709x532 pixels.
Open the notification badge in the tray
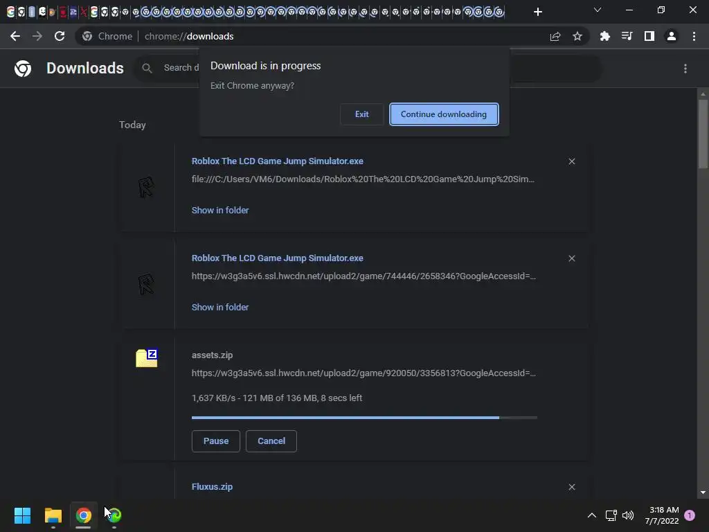pos(690,515)
